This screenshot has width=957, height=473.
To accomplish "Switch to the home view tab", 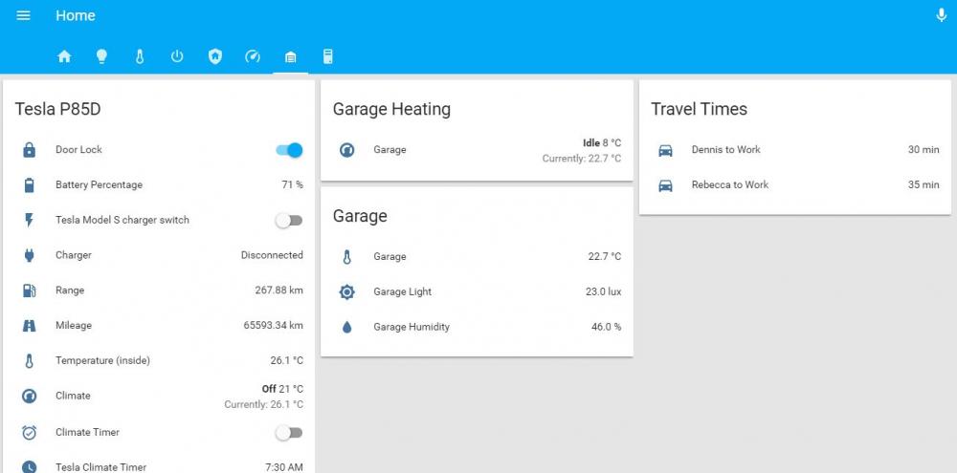I will coord(64,56).
